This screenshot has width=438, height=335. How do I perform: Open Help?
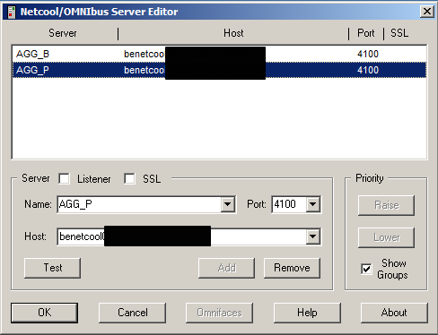point(307,313)
